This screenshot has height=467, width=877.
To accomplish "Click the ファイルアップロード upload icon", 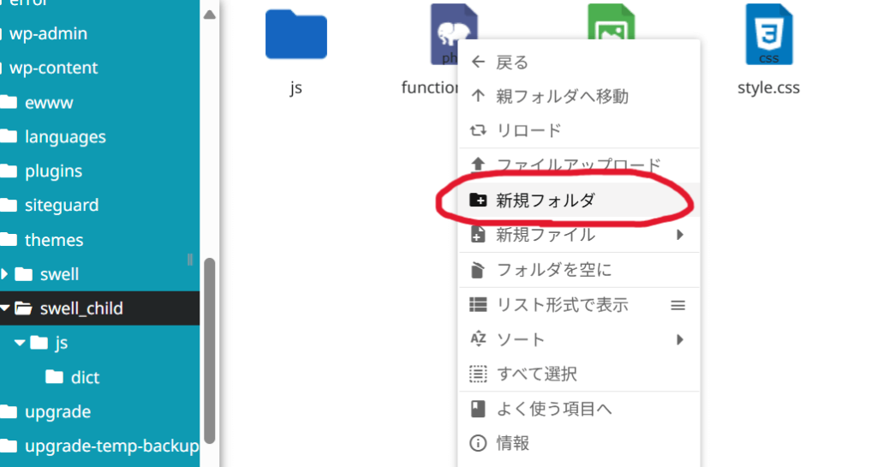I will pos(478,165).
